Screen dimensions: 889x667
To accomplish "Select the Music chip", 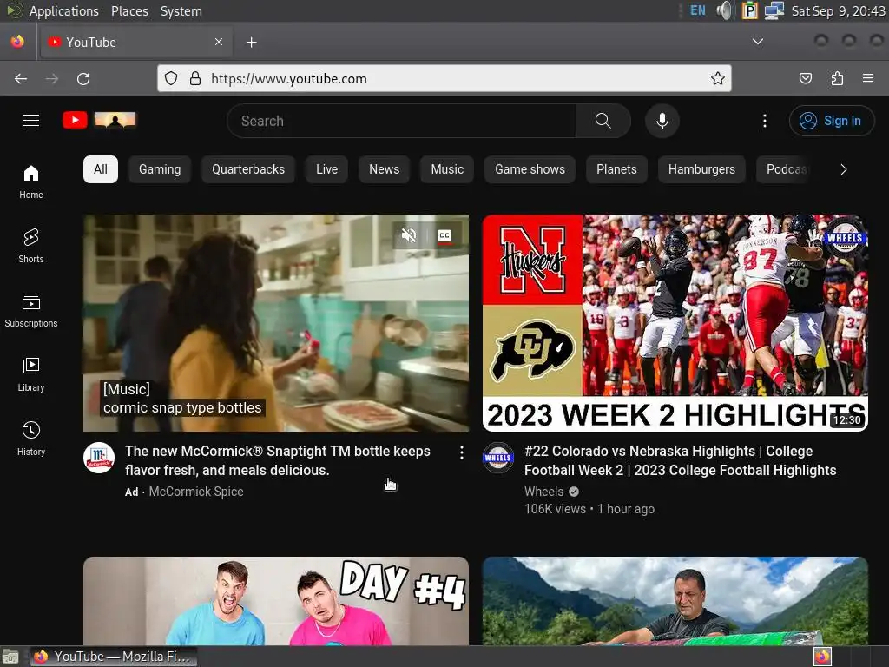I will click(x=447, y=169).
